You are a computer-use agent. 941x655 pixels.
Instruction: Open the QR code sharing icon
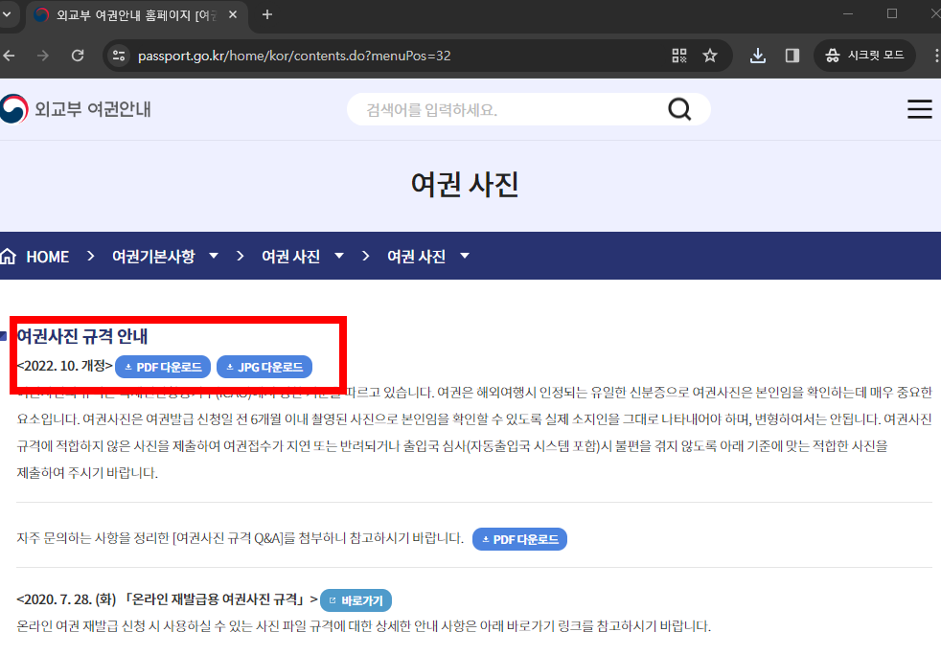point(677,56)
